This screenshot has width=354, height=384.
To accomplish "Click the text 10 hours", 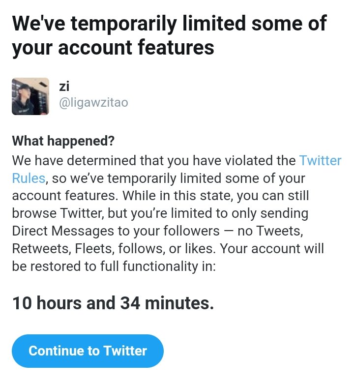I will pyautogui.click(x=47, y=303).
